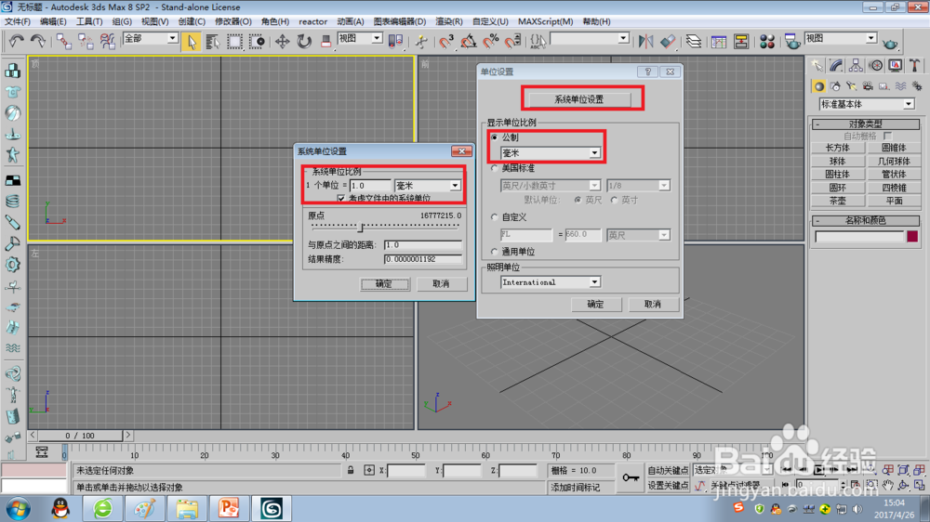The image size is (930, 522).
Task: Open the 自定义(U) menu
Action: [x=490, y=21]
